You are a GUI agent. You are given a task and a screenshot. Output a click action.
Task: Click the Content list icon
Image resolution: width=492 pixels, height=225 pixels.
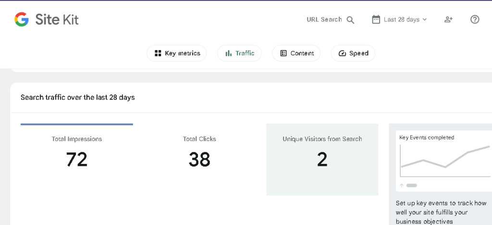283,53
